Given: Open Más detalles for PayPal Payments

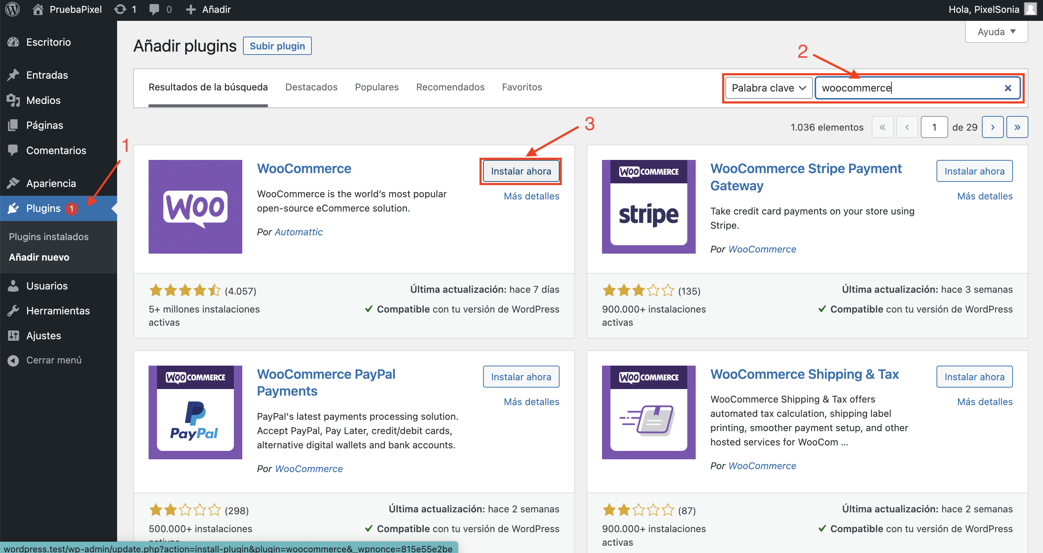Looking at the screenshot, I should click(532, 401).
